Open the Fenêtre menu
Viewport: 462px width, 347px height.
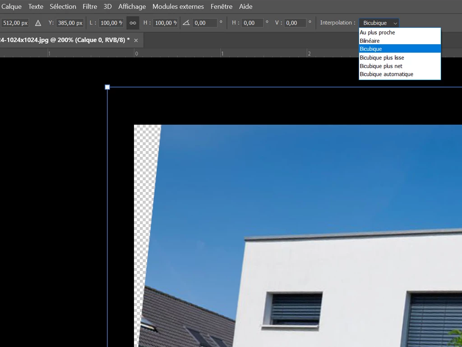click(x=221, y=6)
